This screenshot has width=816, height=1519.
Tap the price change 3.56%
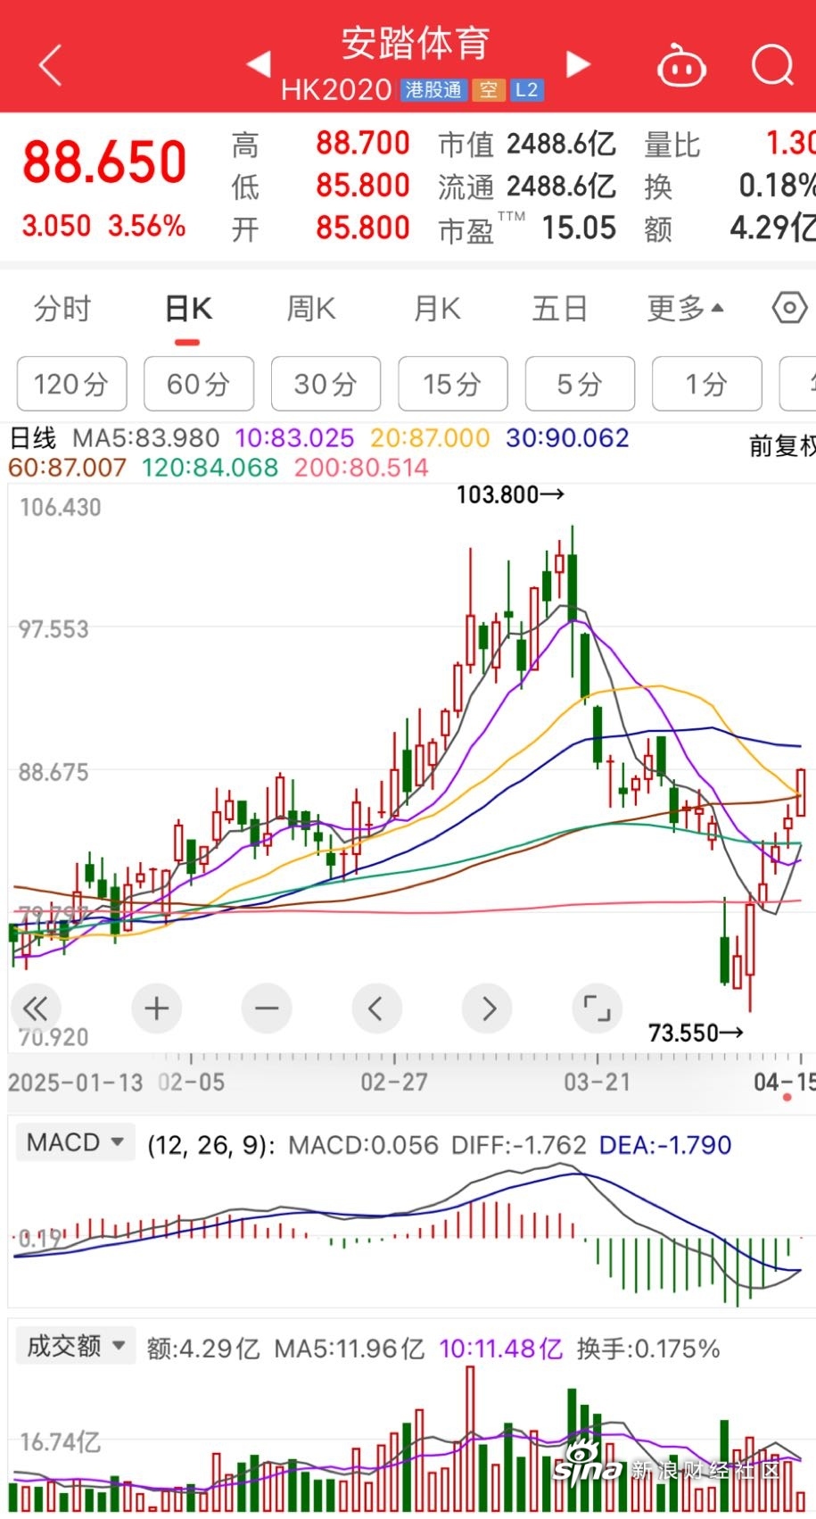point(146,226)
